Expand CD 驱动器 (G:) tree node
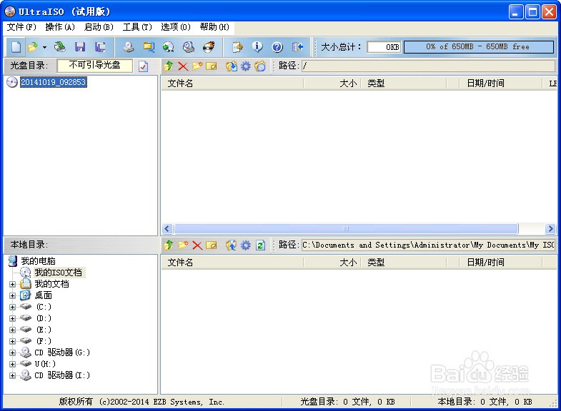This screenshot has height=411, width=561. pyautogui.click(x=13, y=352)
